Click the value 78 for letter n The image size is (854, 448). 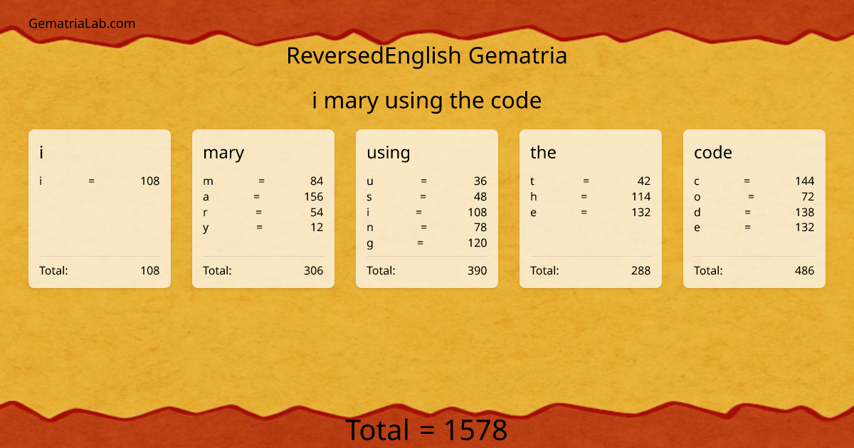(480, 228)
